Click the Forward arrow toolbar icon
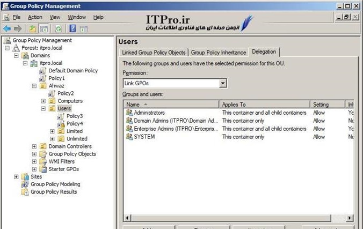 (x=18, y=28)
